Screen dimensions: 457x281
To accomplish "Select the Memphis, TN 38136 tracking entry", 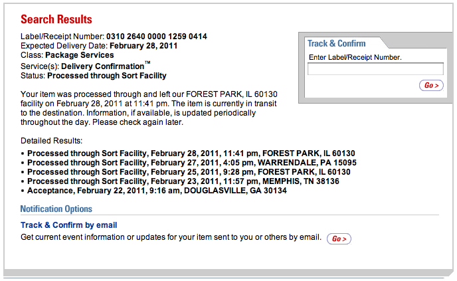I will (183, 181).
